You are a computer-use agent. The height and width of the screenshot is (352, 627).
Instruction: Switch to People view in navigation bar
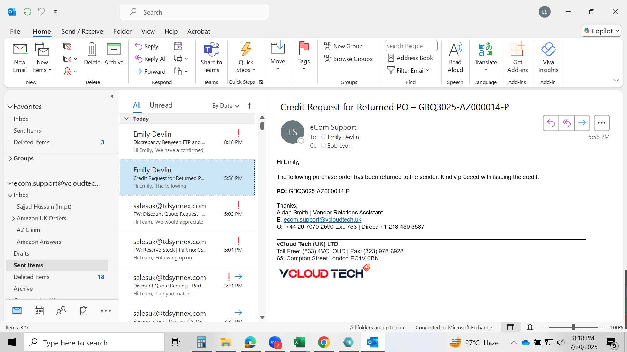[61, 311]
